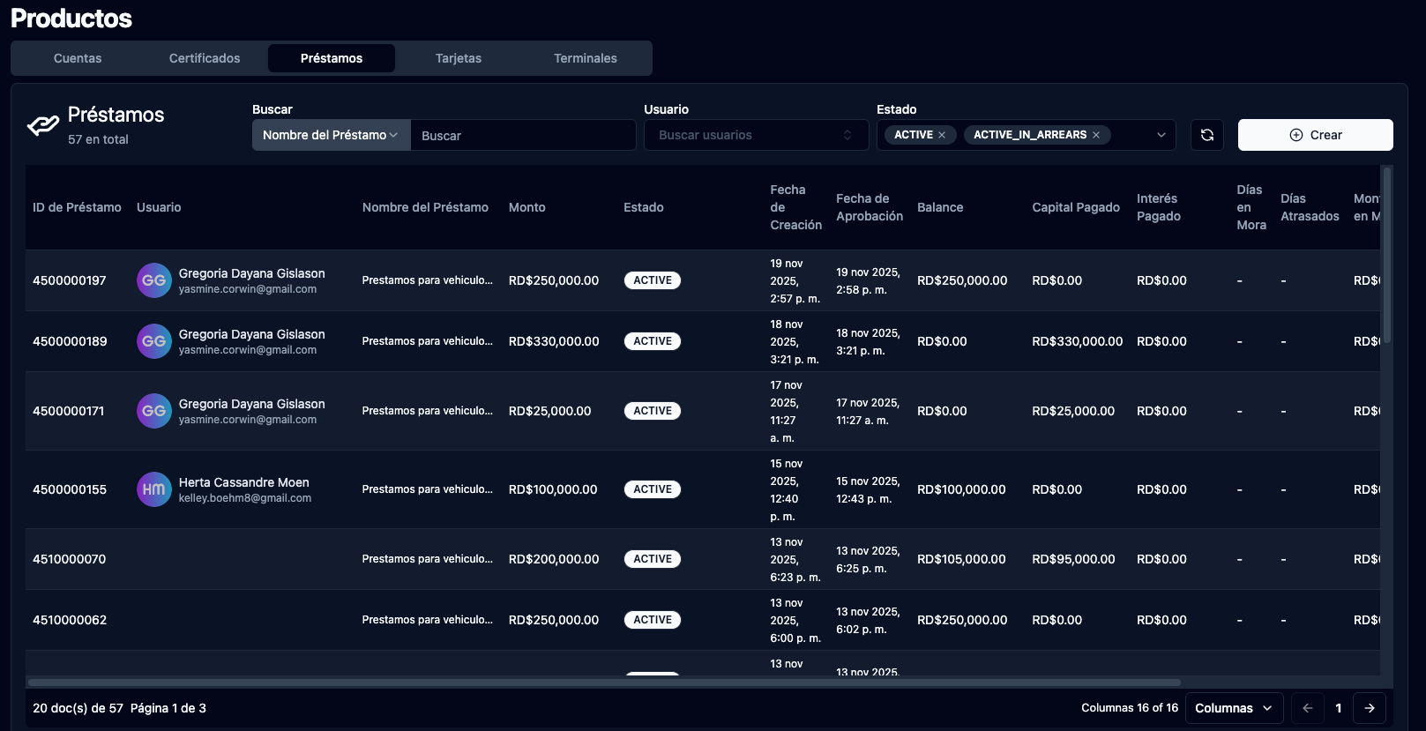Go to next page arrow
This screenshot has width=1426, height=731.
[x=1369, y=708]
